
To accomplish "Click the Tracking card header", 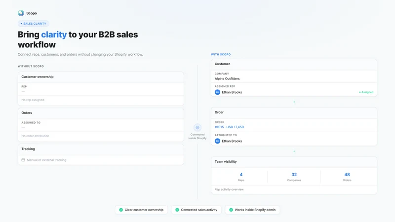I will [x=101, y=149].
